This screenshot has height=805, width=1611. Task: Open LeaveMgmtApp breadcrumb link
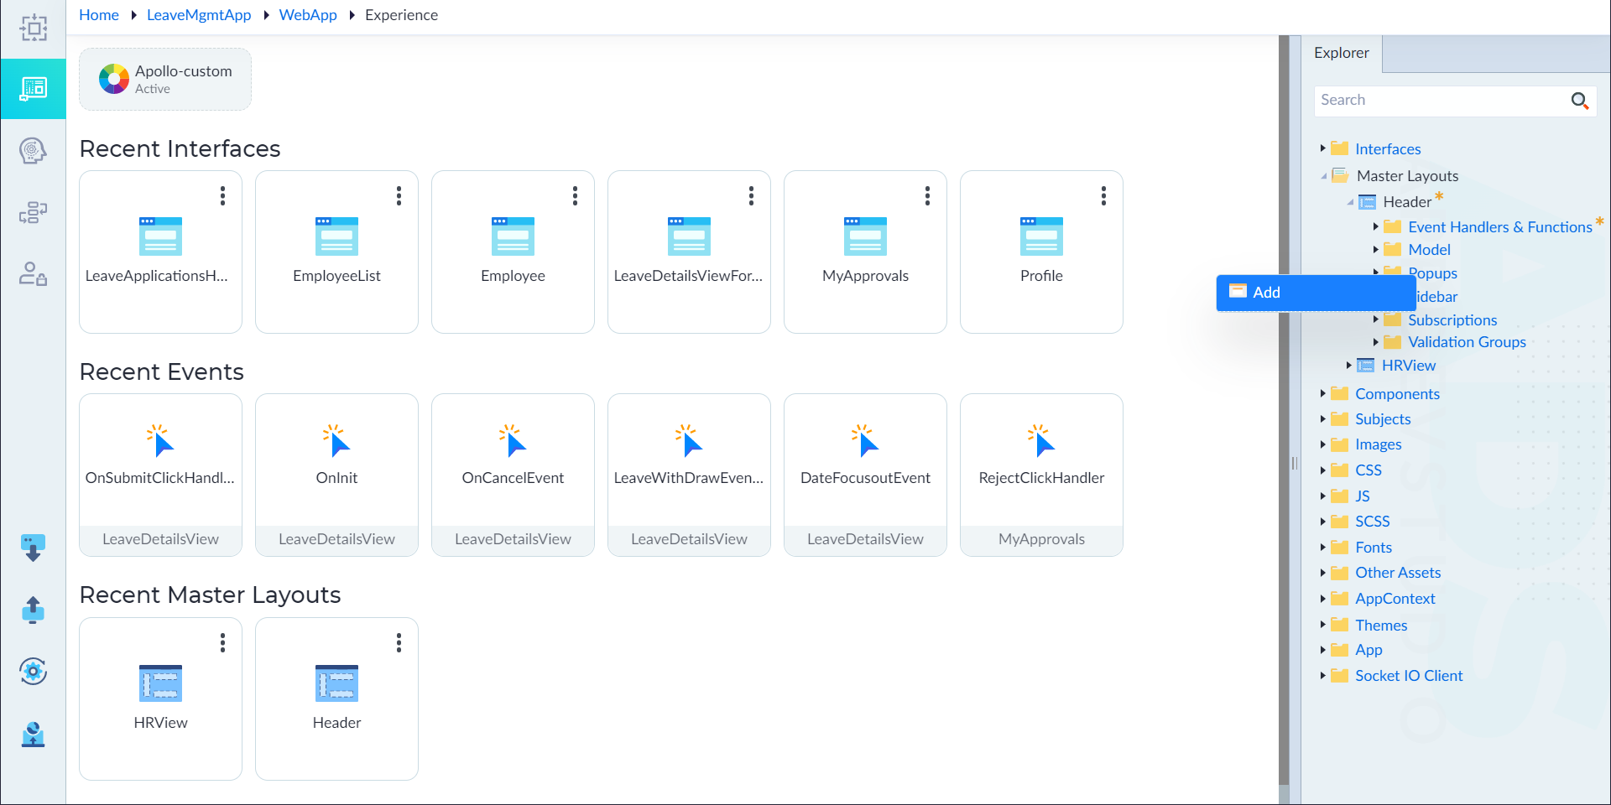(199, 15)
